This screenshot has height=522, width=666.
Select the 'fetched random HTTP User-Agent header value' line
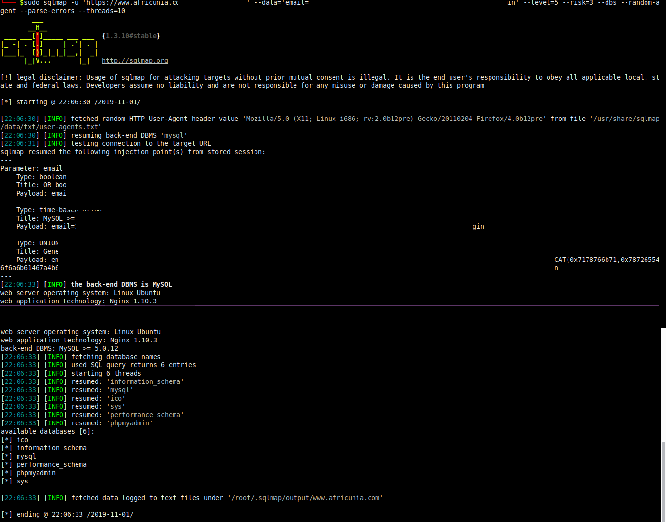[330, 123]
